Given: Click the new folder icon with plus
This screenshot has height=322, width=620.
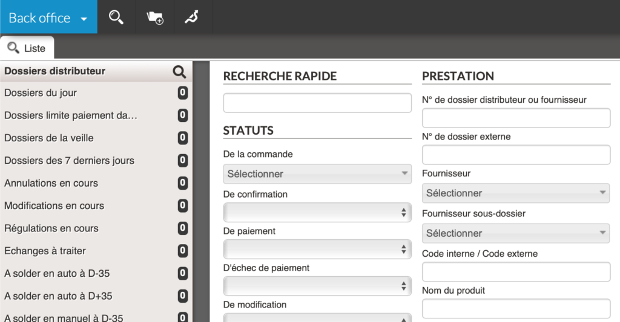Looking at the screenshot, I should [155, 18].
